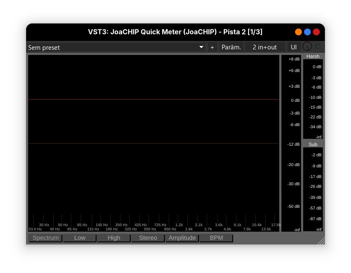The image size is (351, 273).
Task: Click the Sub meter header
Action: [x=313, y=144]
